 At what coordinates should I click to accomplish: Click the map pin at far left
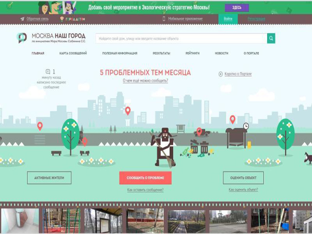coord(40,126)
